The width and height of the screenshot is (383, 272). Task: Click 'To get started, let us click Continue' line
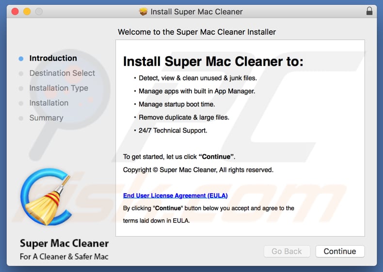click(179, 157)
